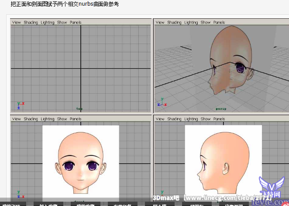Open the View menu in the persp viewport
The height and width of the screenshot is (206, 289).
(160, 23)
